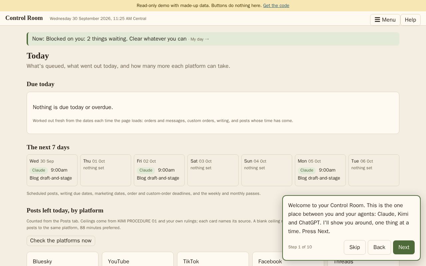Click 'nothing set' under Tue 06 Oct

pyautogui.click(x=361, y=168)
